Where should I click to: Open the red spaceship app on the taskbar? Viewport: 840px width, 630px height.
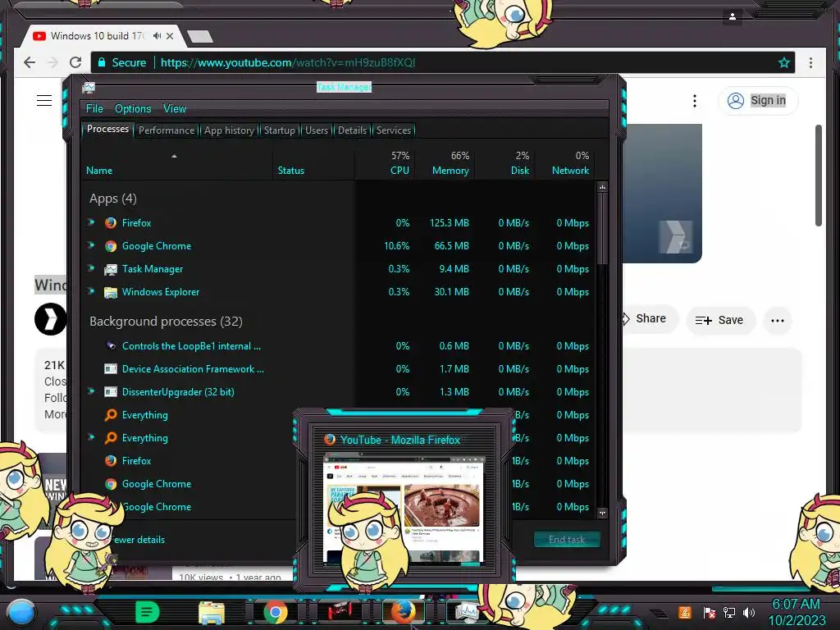coord(339,612)
